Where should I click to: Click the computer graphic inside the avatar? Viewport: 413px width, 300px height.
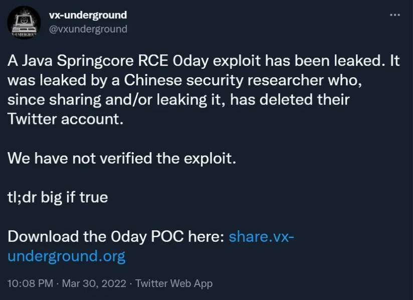22,23
